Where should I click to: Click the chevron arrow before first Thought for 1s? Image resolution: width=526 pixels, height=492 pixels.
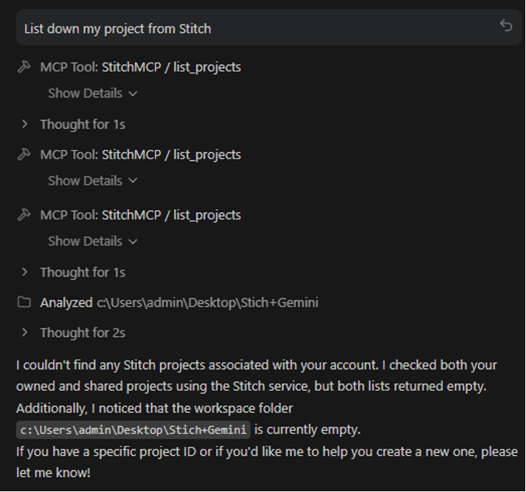pyautogui.click(x=24, y=124)
